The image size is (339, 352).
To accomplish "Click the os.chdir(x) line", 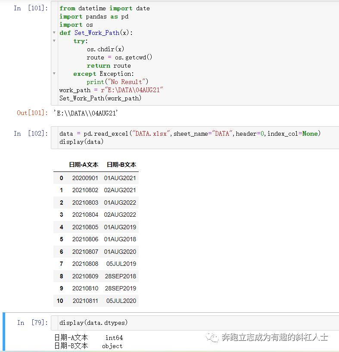I will (x=105, y=49).
